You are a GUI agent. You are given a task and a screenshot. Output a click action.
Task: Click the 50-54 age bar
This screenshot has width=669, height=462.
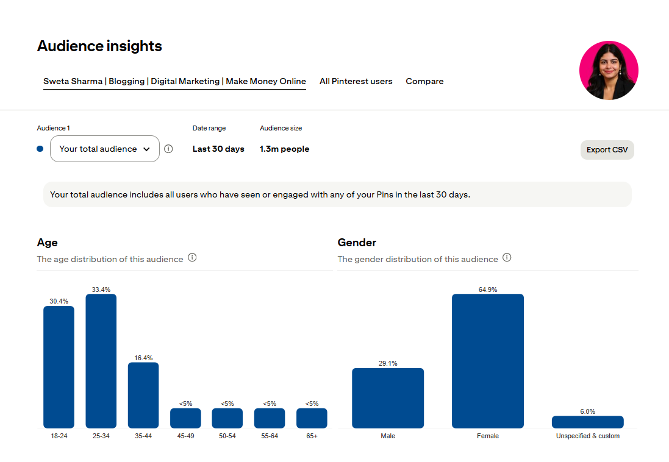coord(227,419)
